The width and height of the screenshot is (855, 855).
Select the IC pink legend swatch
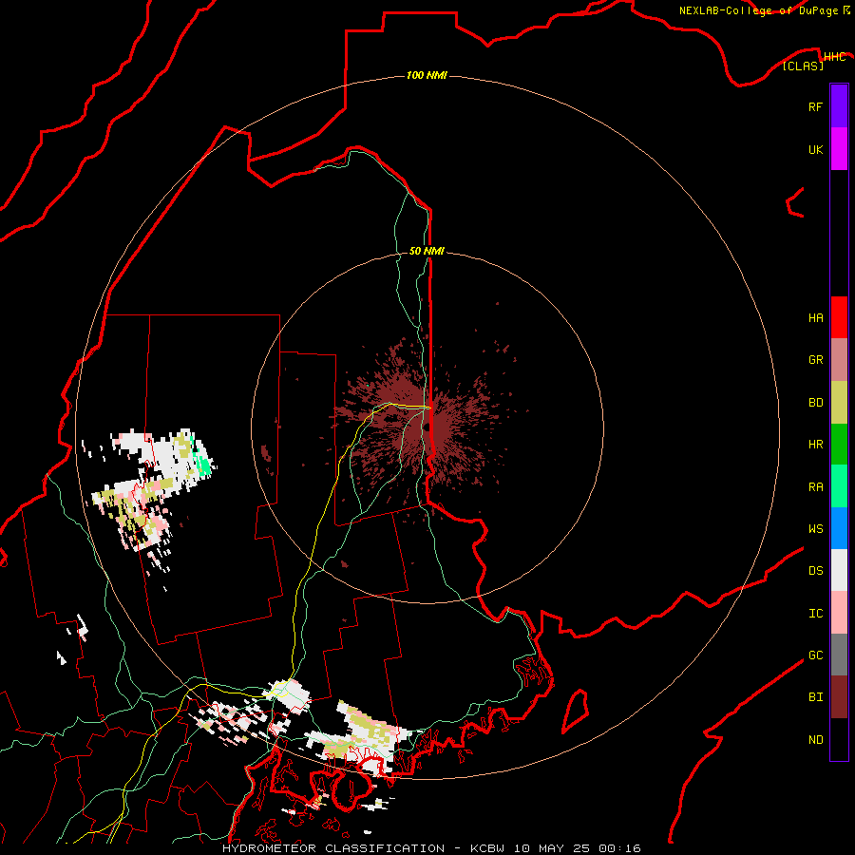(839, 613)
